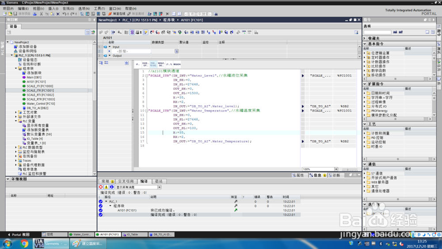Click the Portal 视图 link
The height and width of the screenshot is (249, 442).
(x=19, y=234)
